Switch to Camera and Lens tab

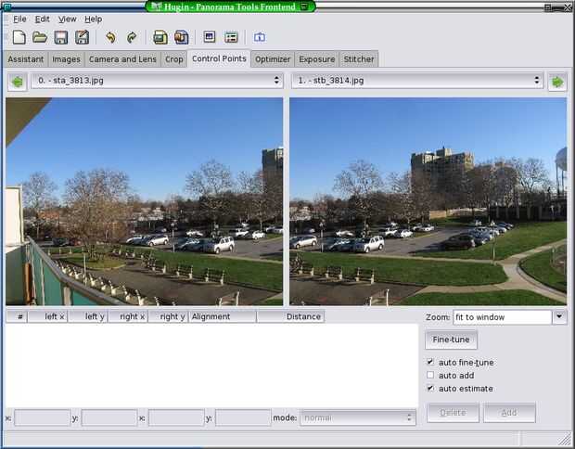122,59
